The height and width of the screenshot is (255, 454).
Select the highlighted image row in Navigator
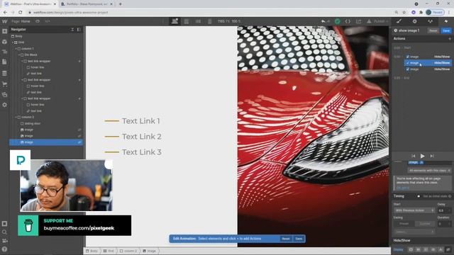coord(46,142)
